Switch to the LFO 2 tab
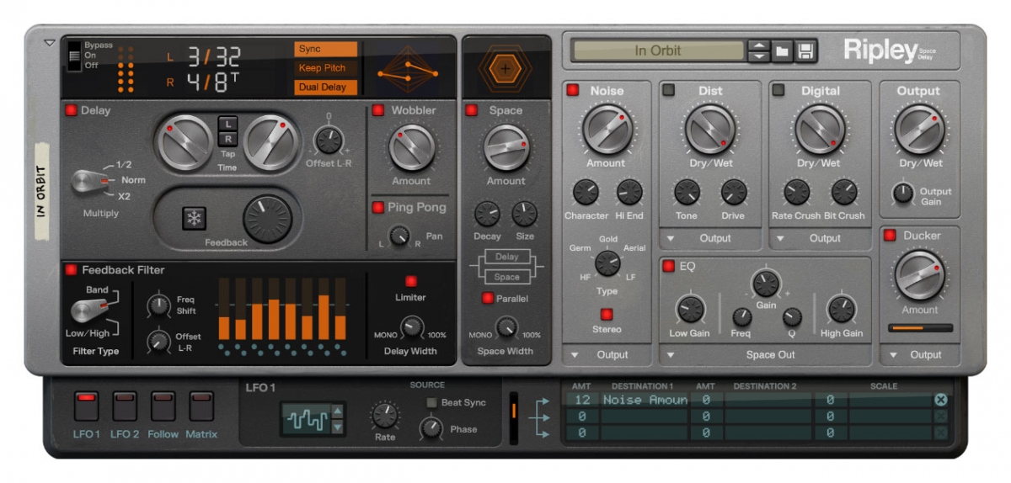The width and height of the screenshot is (1011, 483). tap(125, 406)
